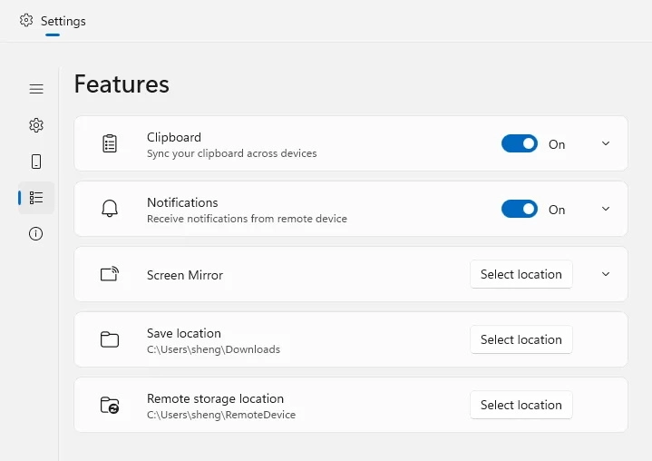This screenshot has width=652, height=461.
Task: Choose Select location for Remote storage
Action: 521,405
